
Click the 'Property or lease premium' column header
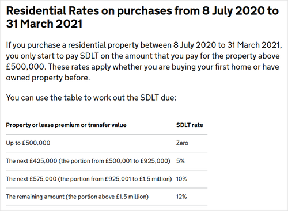click(66, 125)
